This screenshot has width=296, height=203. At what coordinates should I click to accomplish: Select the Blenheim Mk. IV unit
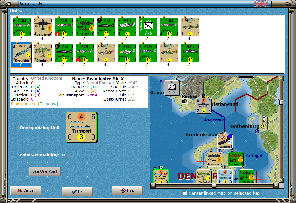click(43, 53)
